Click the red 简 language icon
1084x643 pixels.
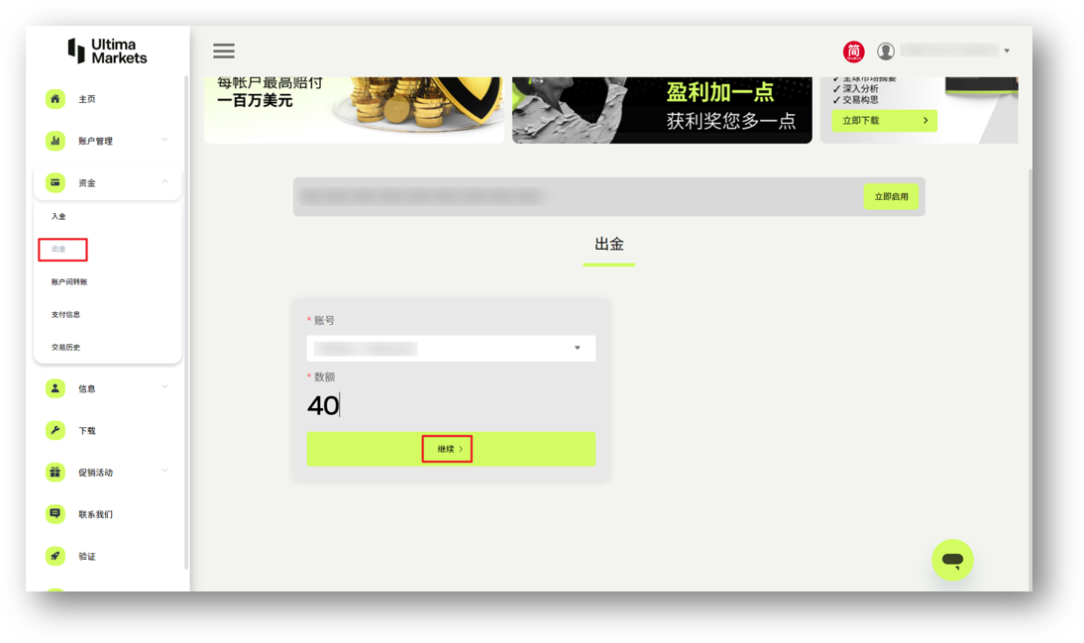pos(854,52)
